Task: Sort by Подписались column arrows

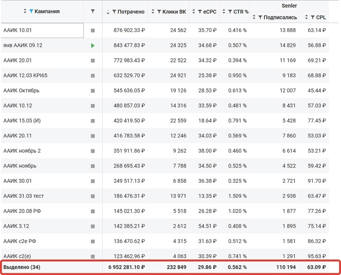Action: pos(254,17)
